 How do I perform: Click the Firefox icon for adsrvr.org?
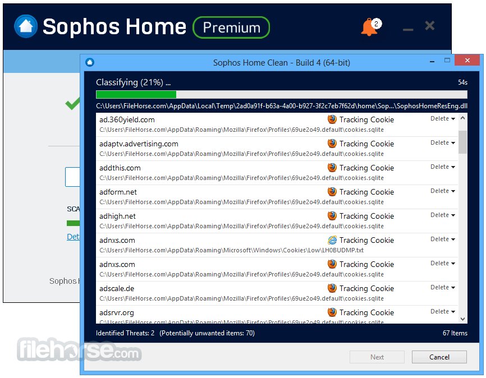332,312
